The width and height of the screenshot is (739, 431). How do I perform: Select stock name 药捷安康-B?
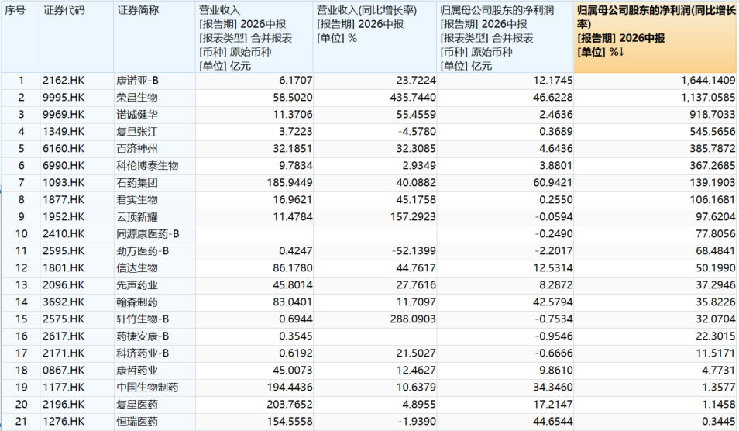click(143, 336)
